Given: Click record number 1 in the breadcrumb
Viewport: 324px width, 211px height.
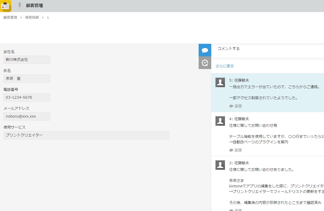Looking at the screenshot, I should point(48,18).
